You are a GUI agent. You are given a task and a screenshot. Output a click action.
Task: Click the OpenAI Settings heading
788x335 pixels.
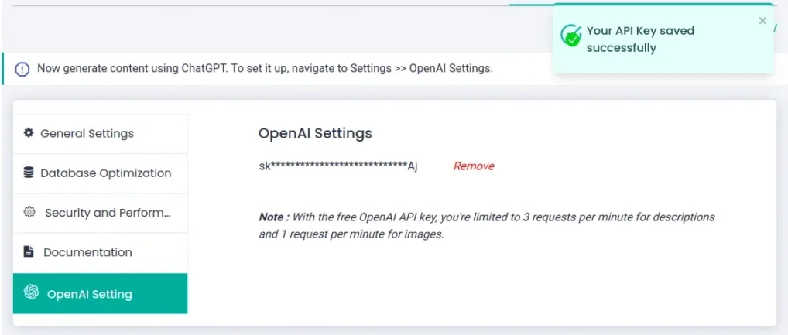pyautogui.click(x=315, y=133)
